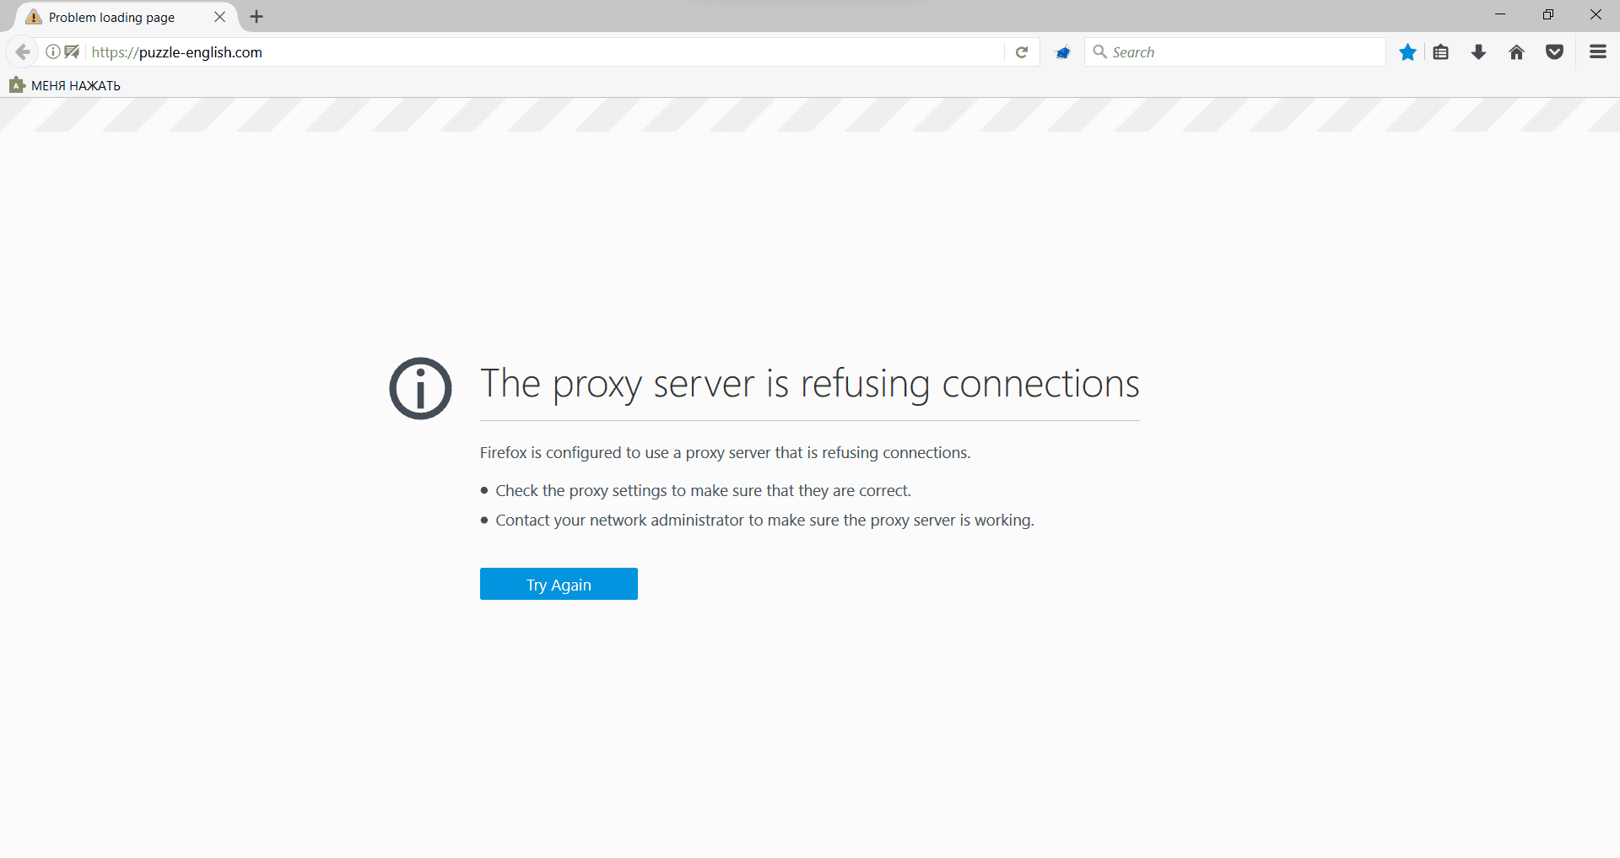Open a new tab
Viewport: 1620px width, 858px height.
click(x=256, y=17)
